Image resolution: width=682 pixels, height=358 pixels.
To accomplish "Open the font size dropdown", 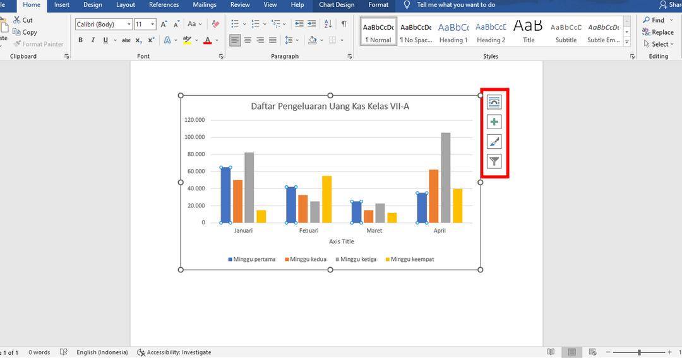I will point(152,25).
